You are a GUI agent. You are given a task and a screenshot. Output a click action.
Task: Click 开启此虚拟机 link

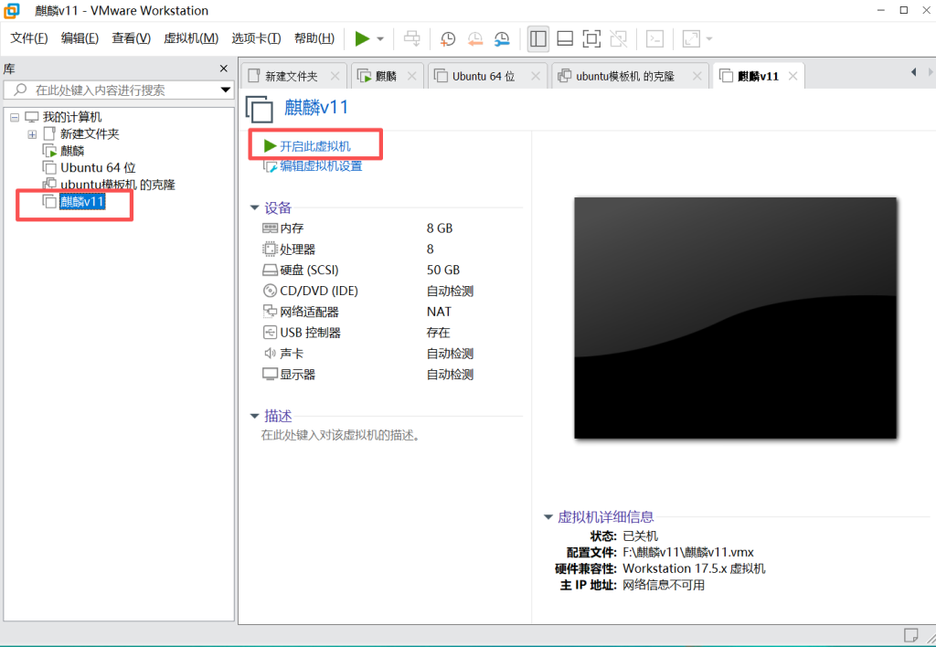pos(314,146)
